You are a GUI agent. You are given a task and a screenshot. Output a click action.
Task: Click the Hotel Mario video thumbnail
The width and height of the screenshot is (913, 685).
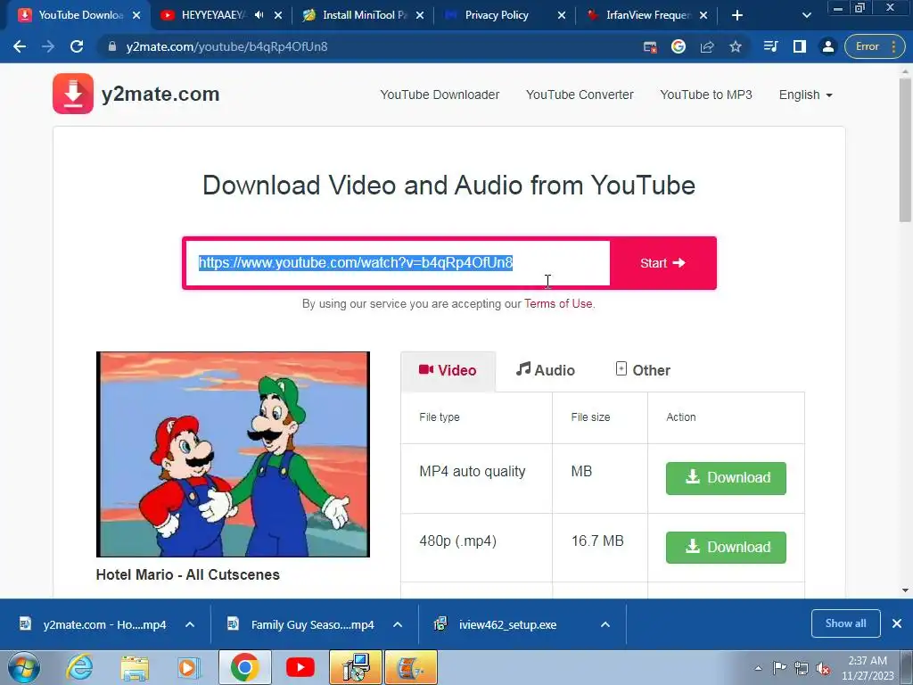[233, 454]
